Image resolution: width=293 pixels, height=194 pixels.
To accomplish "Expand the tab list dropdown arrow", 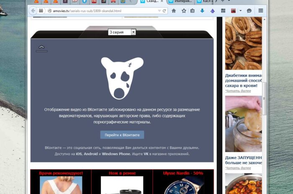I will coord(229,2).
